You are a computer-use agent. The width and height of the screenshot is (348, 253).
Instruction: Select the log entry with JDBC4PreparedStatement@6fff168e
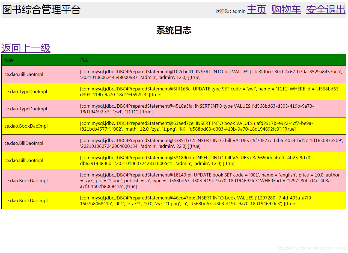(212, 92)
